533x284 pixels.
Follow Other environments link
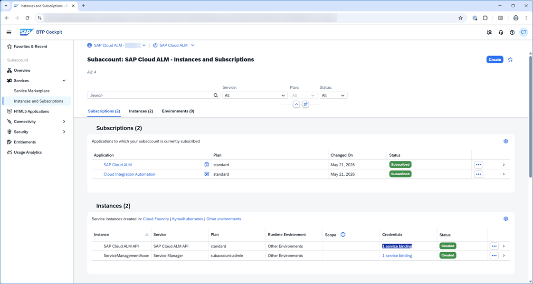(x=224, y=219)
